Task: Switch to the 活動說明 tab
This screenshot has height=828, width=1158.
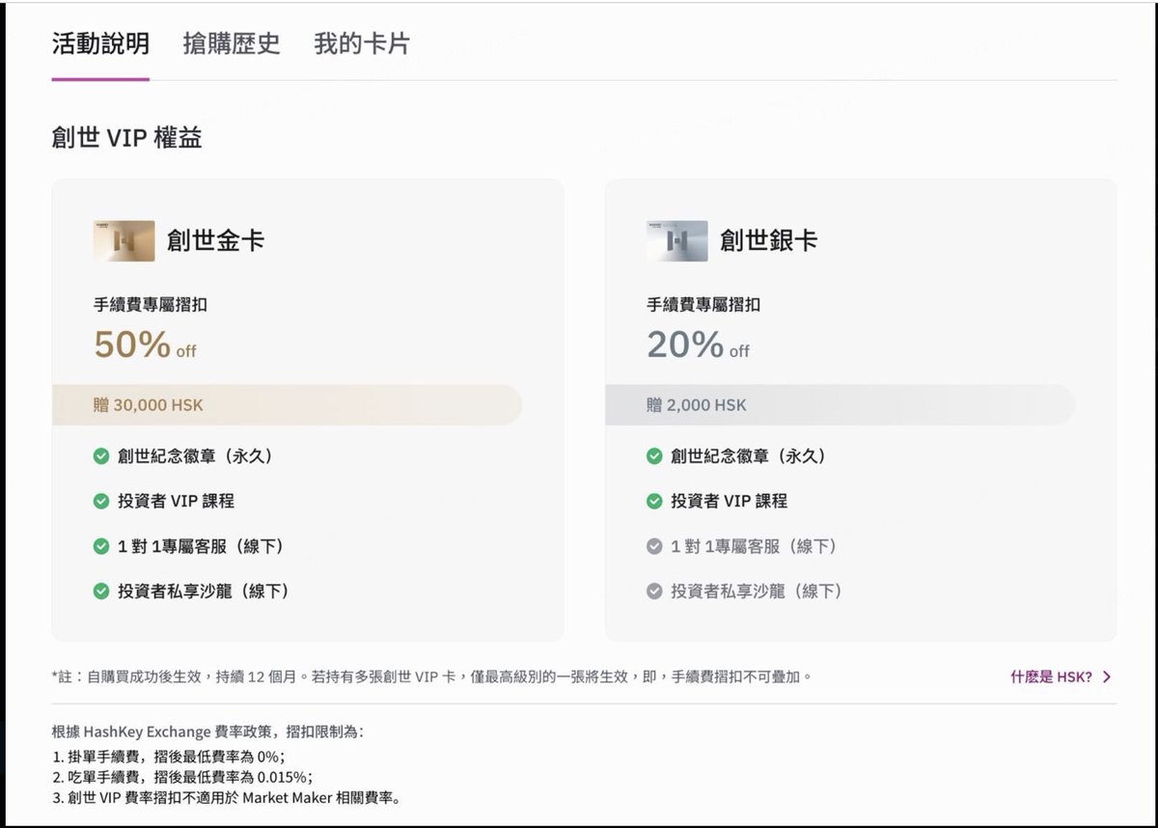Action: coord(100,44)
